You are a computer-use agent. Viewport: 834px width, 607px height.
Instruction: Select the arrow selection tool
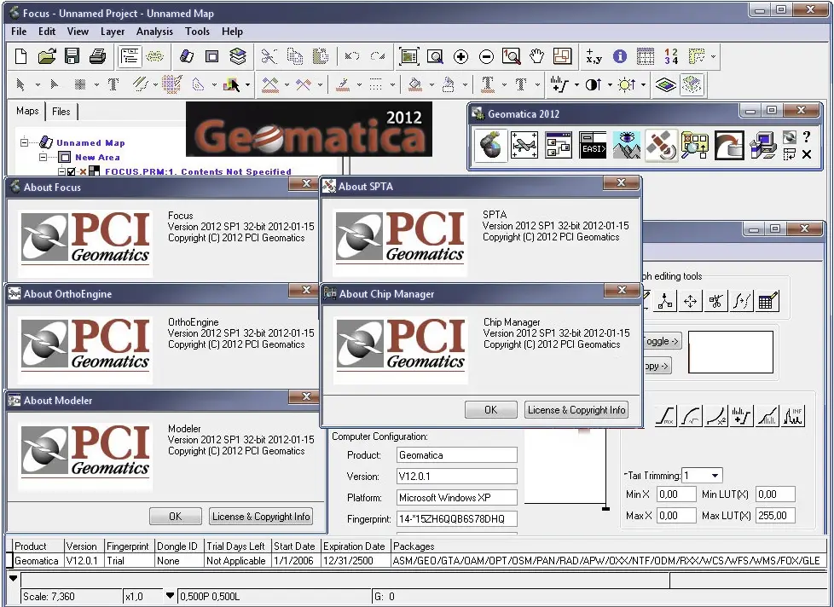20,84
